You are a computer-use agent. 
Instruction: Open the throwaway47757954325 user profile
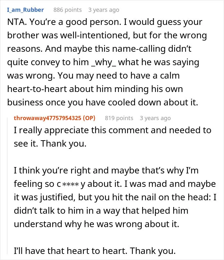[47, 118]
